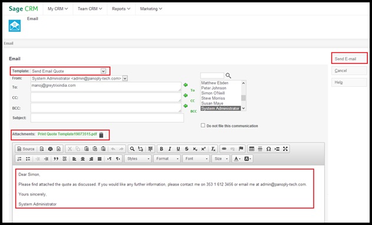Check Do not file this communication
The height and width of the screenshot is (225, 372).
click(203, 125)
